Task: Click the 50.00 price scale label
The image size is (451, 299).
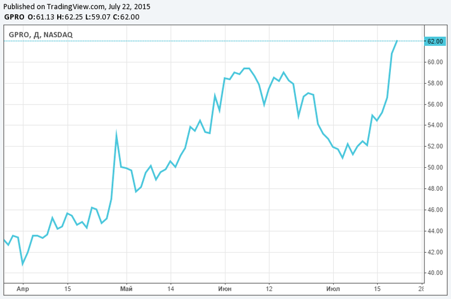Action: click(435, 167)
